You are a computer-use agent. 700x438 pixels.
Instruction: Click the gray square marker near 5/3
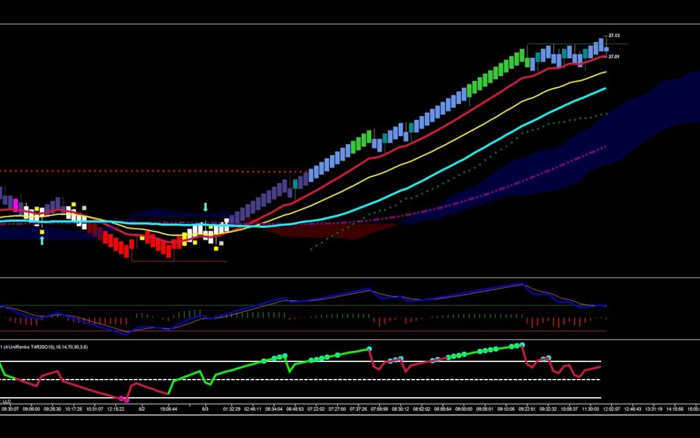221,243
